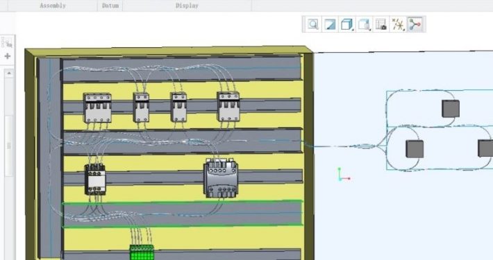
Task: Open the View Manager table icon
Action: click(381, 24)
